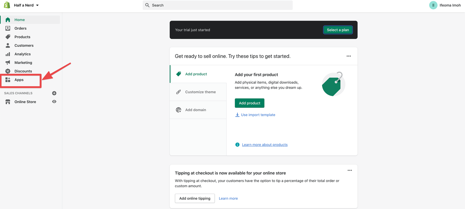Click the Marketing megaphone icon
465x209 pixels.
pyautogui.click(x=8, y=62)
